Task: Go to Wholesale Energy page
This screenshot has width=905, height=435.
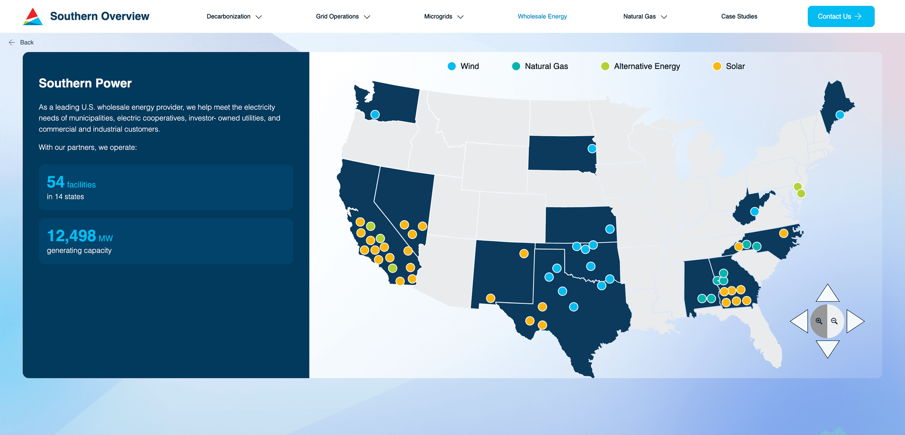Action: click(x=542, y=16)
